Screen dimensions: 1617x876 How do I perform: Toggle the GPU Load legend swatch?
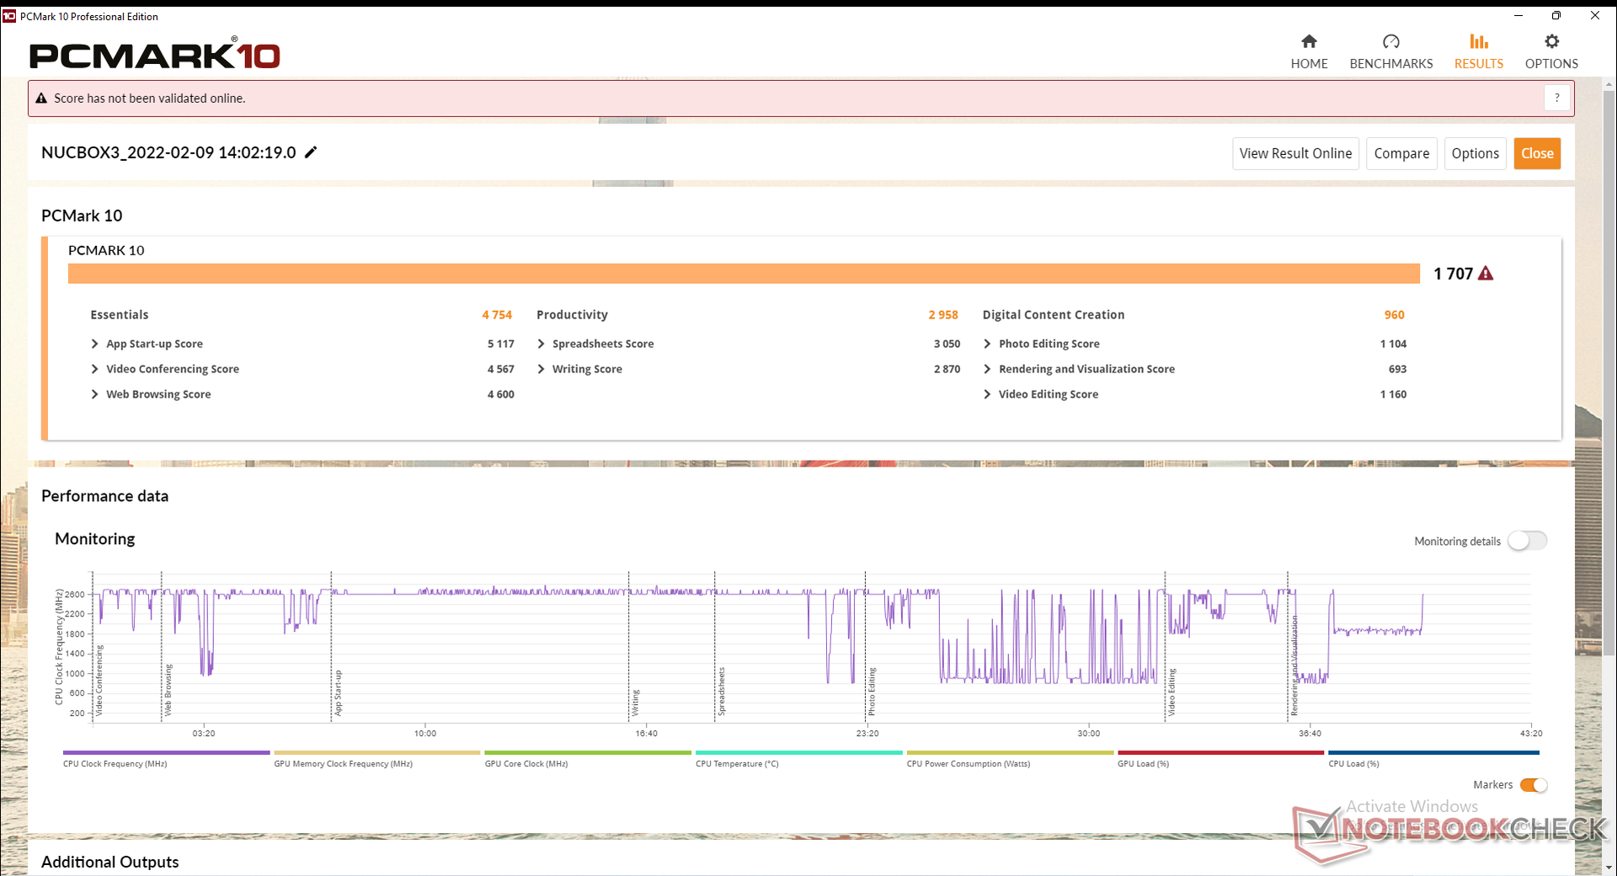1220,753
